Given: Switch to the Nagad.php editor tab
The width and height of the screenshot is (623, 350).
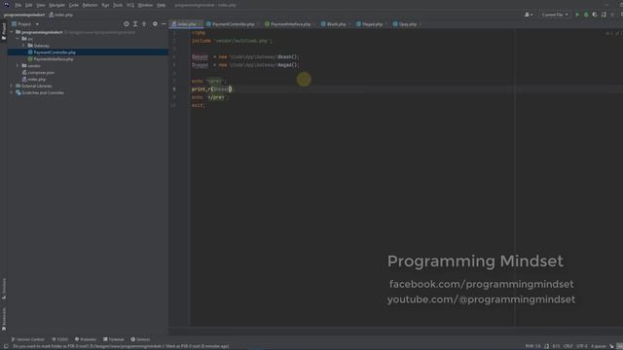Looking at the screenshot, I should click(372, 24).
